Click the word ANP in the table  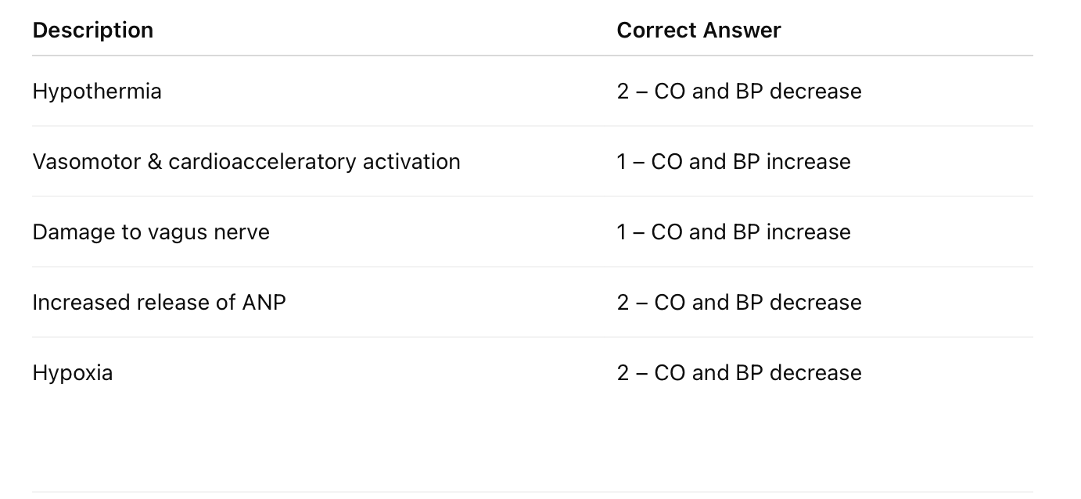(264, 303)
